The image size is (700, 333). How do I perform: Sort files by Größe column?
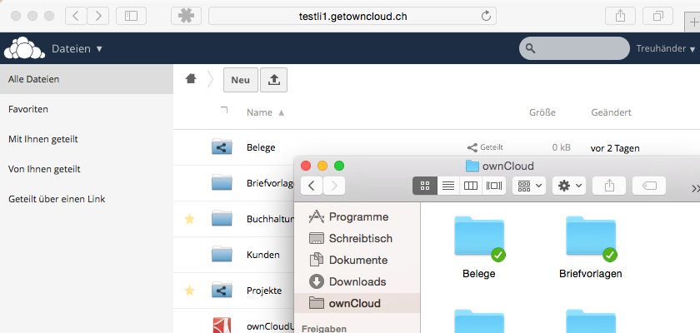[x=542, y=112]
